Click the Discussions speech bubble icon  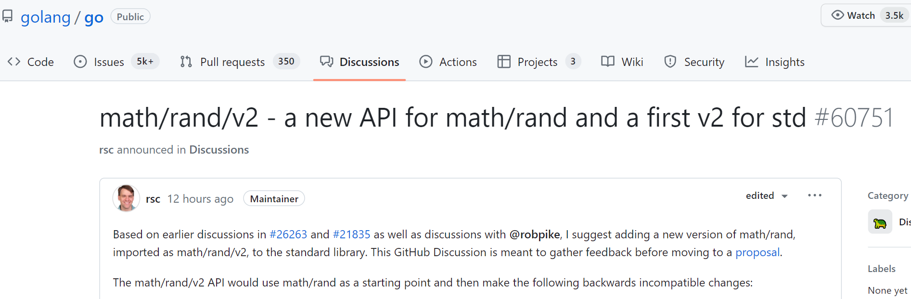(x=326, y=62)
